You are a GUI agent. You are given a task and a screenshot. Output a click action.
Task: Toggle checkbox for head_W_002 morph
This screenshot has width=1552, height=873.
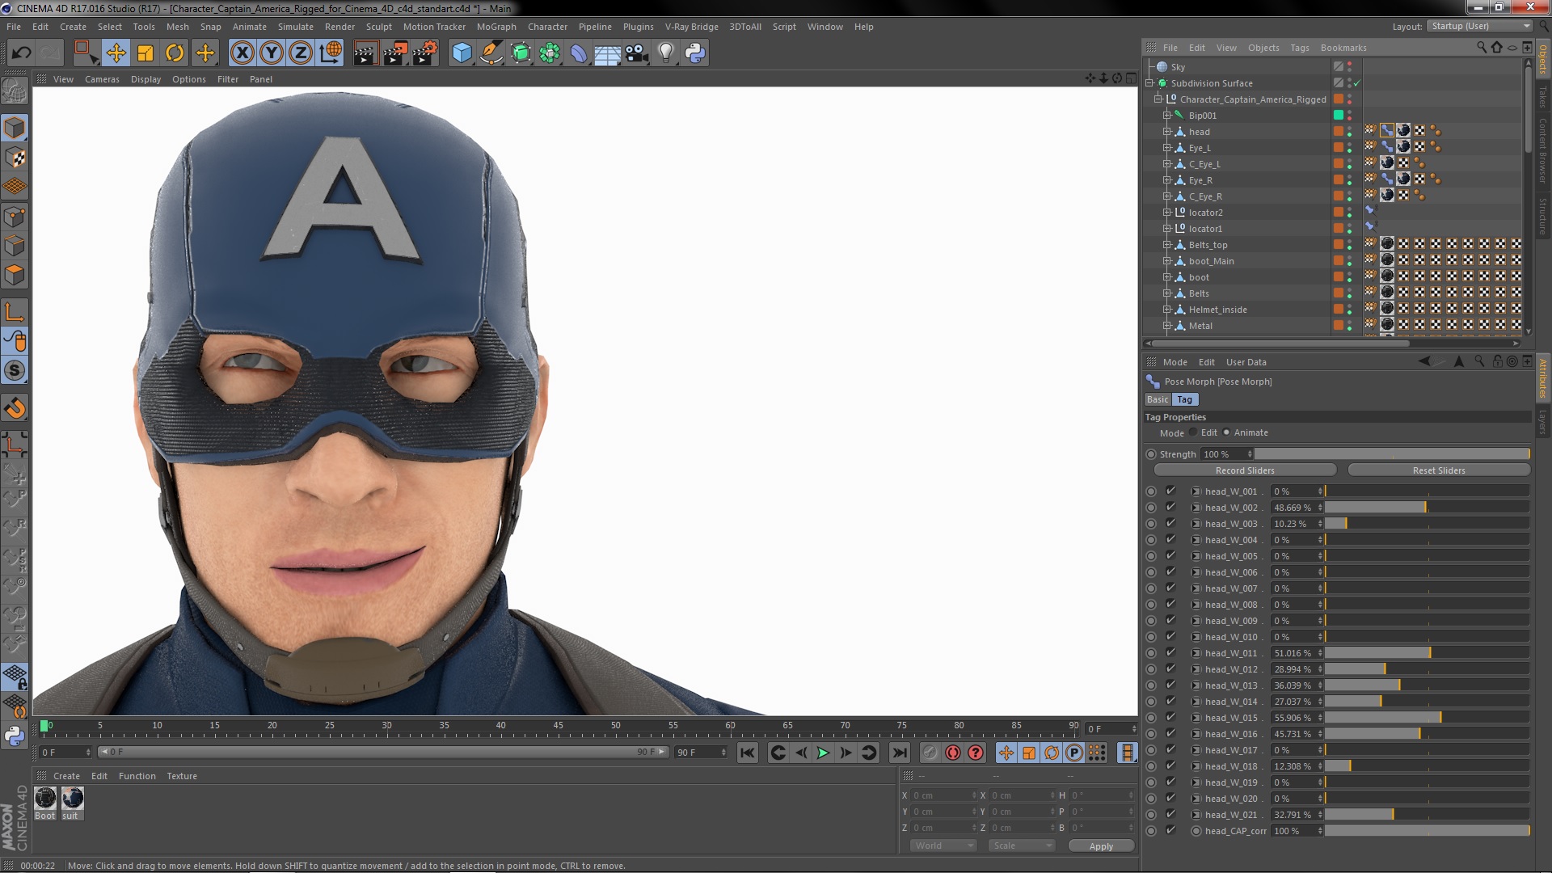[x=1170, y=508]
